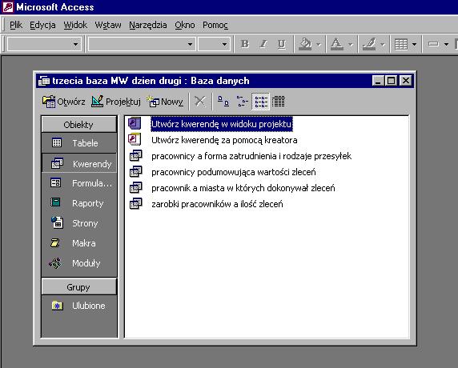The height and width of the screenshot is (368, 458).
Task: Maximize the Baza danych window
Action: click(x=392, y=81)
